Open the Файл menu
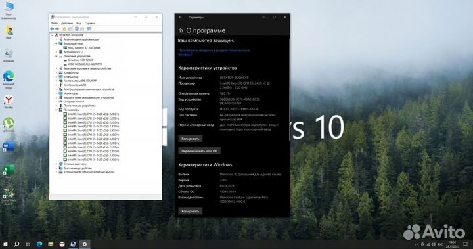 coord(55,23)
